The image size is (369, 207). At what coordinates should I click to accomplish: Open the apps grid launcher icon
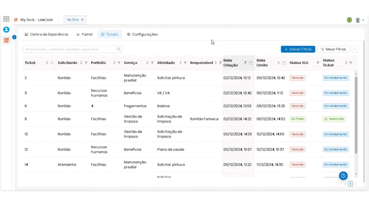pos(6,19)
